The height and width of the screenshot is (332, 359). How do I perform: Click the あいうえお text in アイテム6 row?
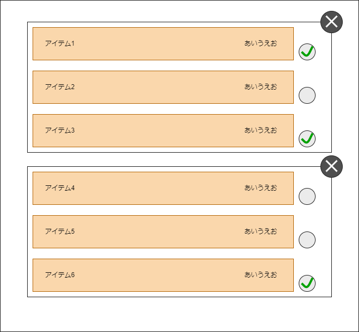[x=261, y=275]
